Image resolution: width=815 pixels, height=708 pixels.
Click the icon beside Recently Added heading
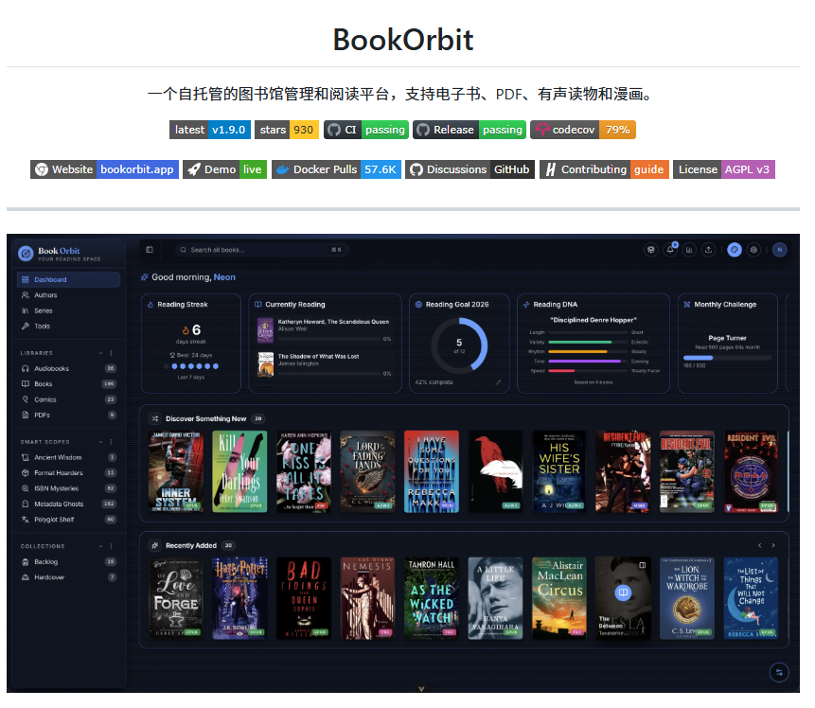point(155,546)
